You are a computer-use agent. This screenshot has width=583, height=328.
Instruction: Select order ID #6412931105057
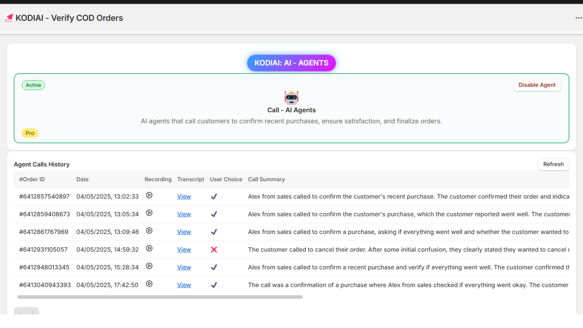(43, 250)
